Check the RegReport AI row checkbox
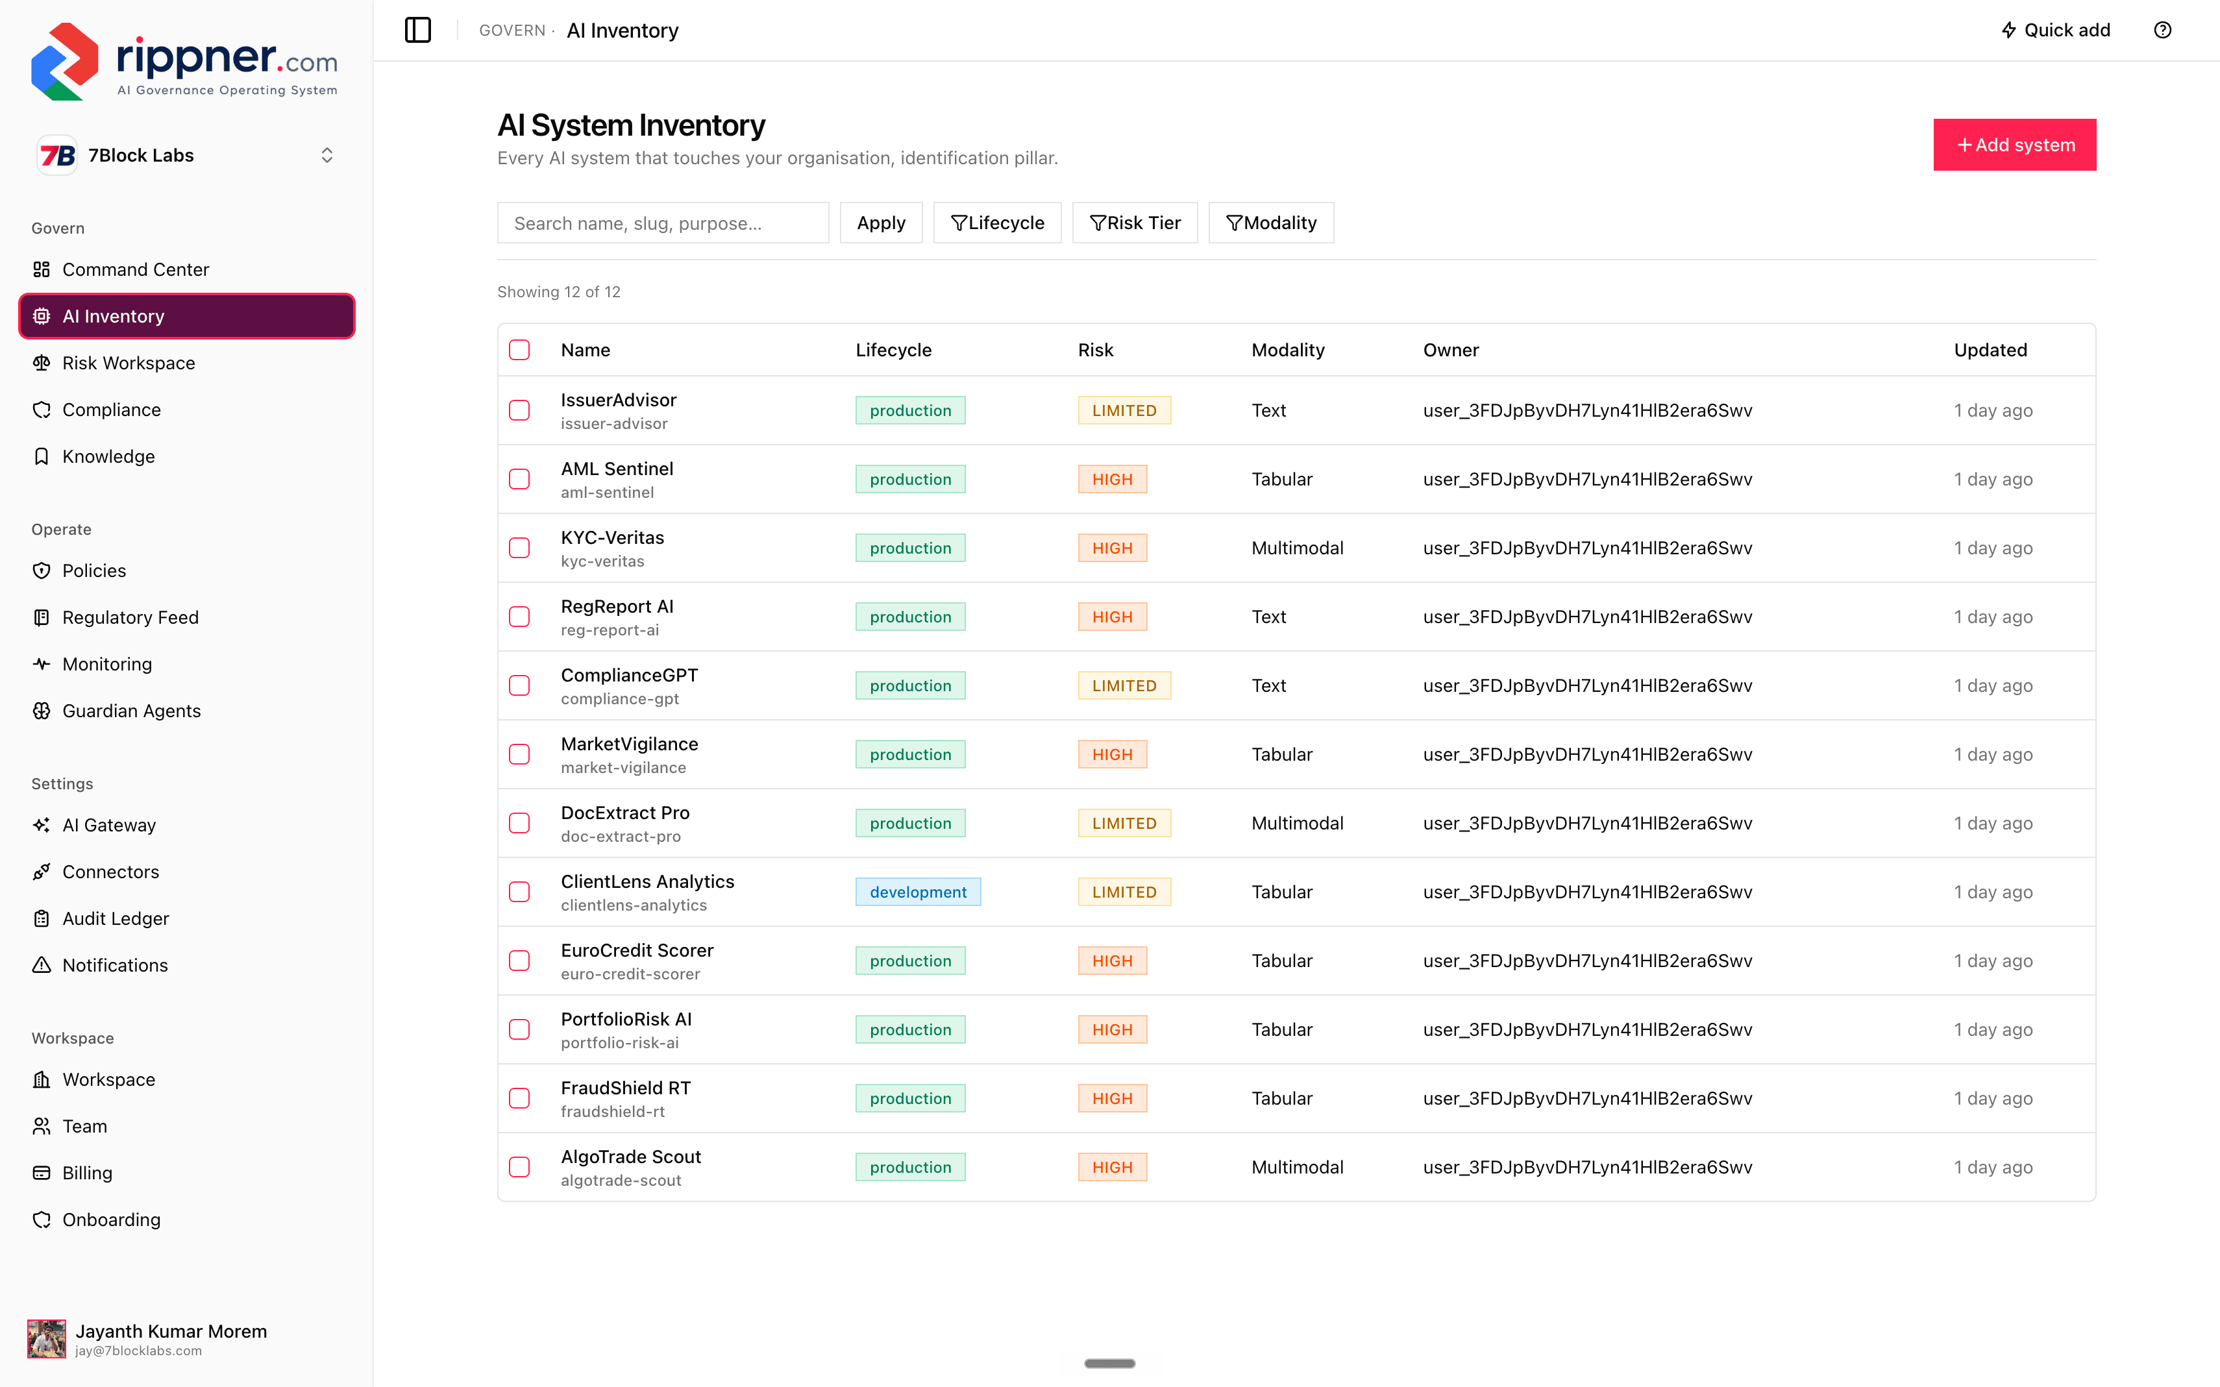2220x1387 pixels. coord(519,617)
